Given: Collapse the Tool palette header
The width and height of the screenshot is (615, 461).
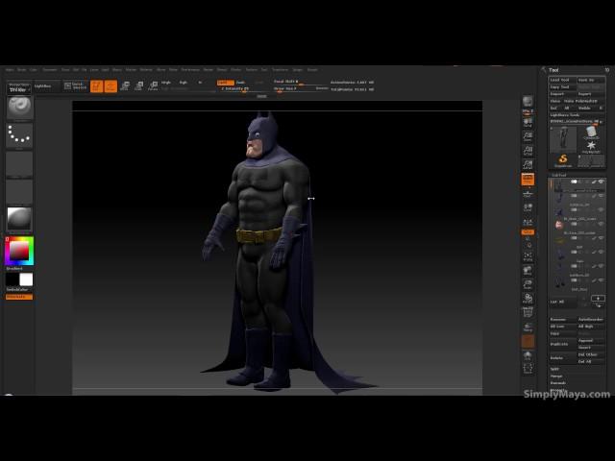Looking at the screenshot, I should coord(553,70).
